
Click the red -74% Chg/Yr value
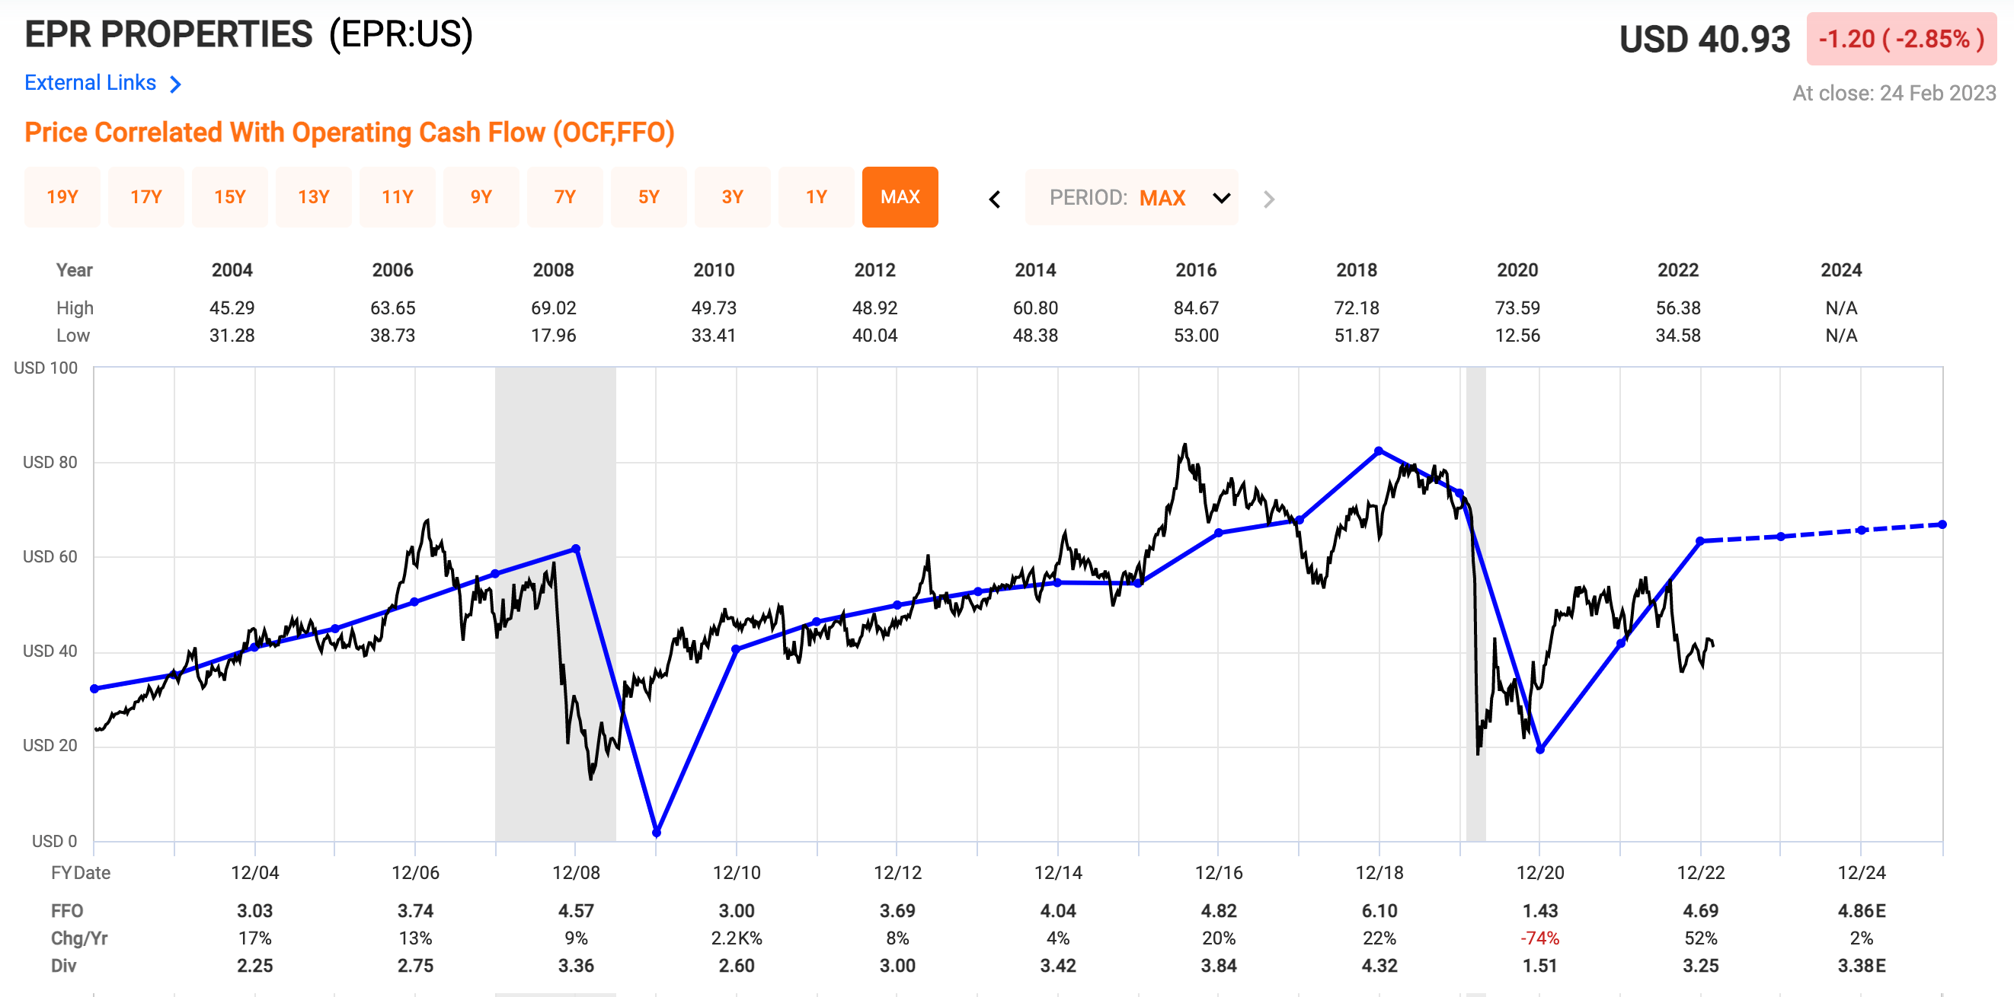pos(1539,938)
